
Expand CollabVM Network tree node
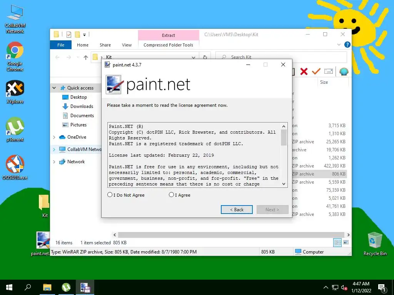click(x=54, y=149)
